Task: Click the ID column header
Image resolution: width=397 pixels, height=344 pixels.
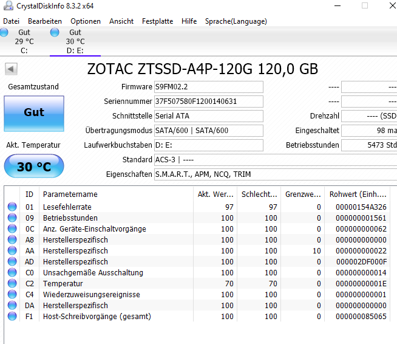Action: 29,194
